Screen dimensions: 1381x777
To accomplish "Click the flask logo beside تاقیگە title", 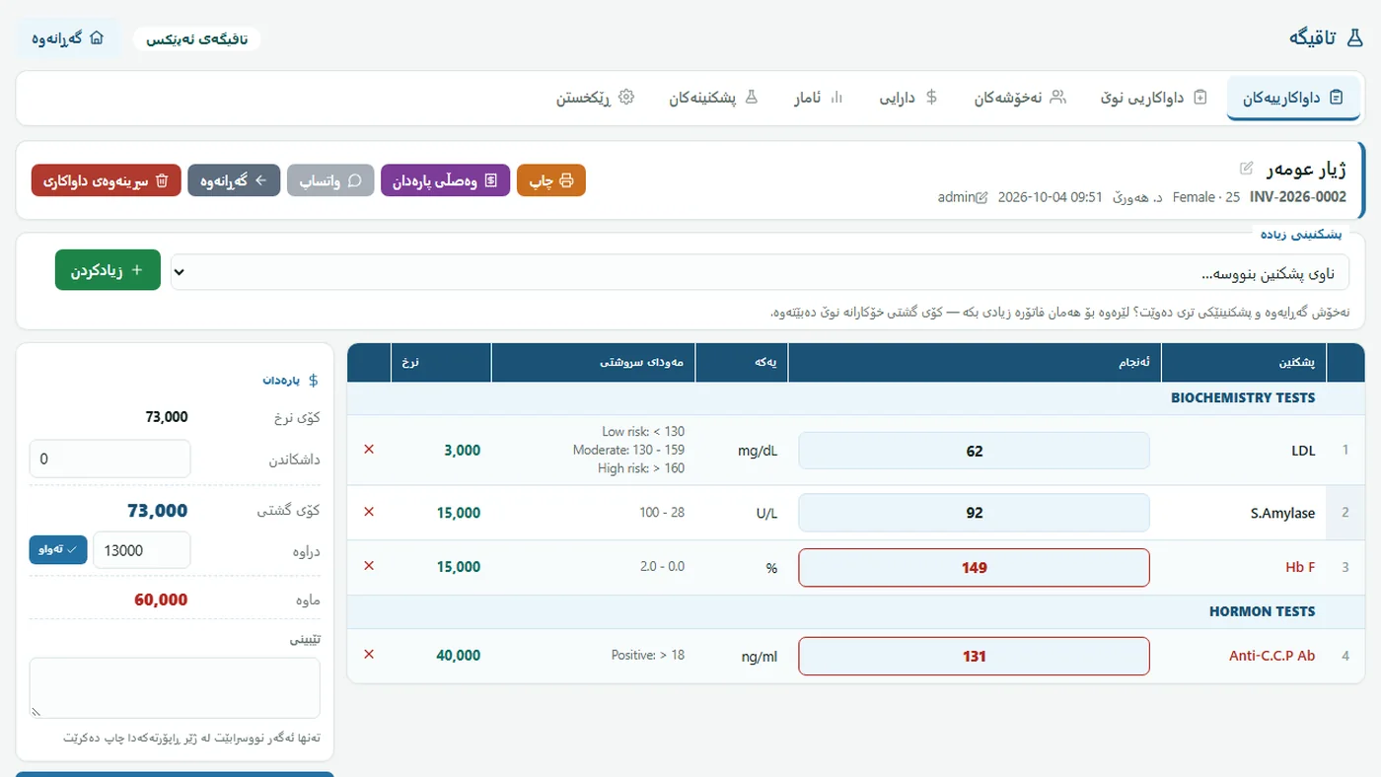I will click(x=1354, y=37).
